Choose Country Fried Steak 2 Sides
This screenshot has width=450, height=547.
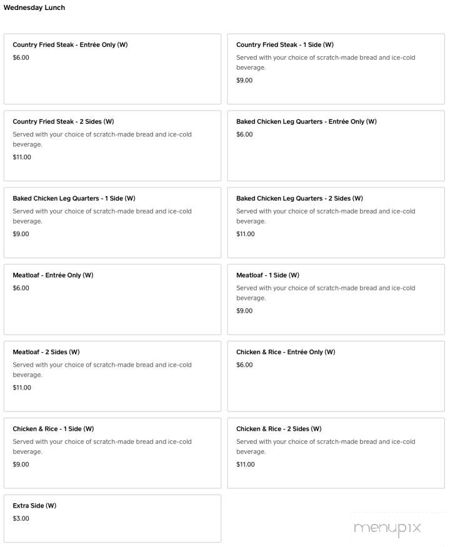tap(112, 145)
